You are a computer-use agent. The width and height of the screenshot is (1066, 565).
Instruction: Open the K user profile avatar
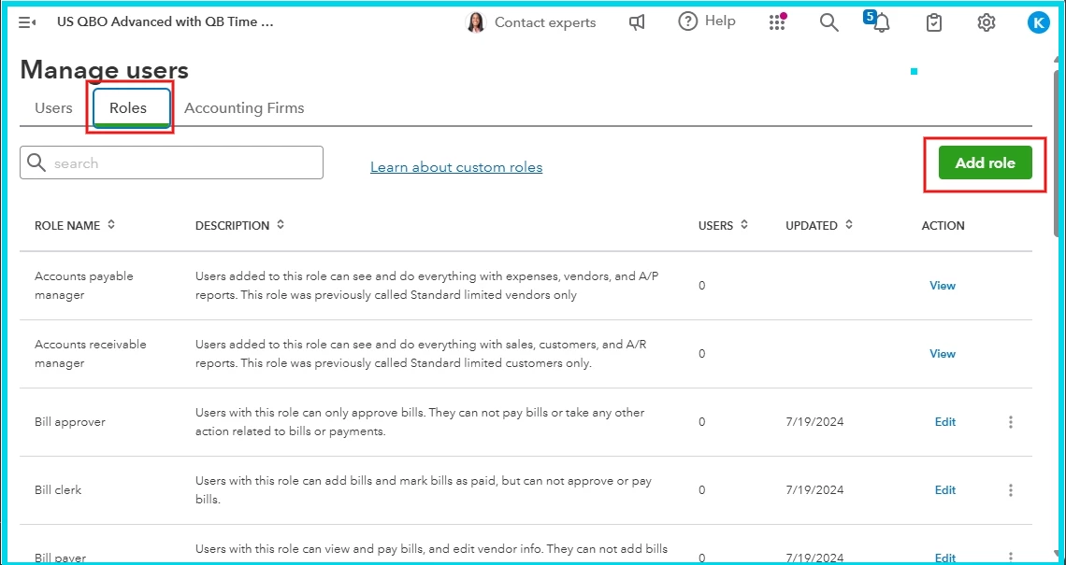tap(1038, 22)
